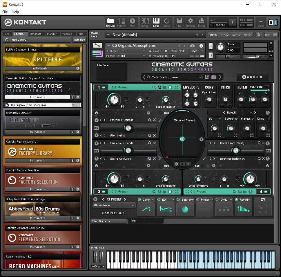
Task: Solo the CG Organic Atmospheres instrument
Action: click(211, 46)
